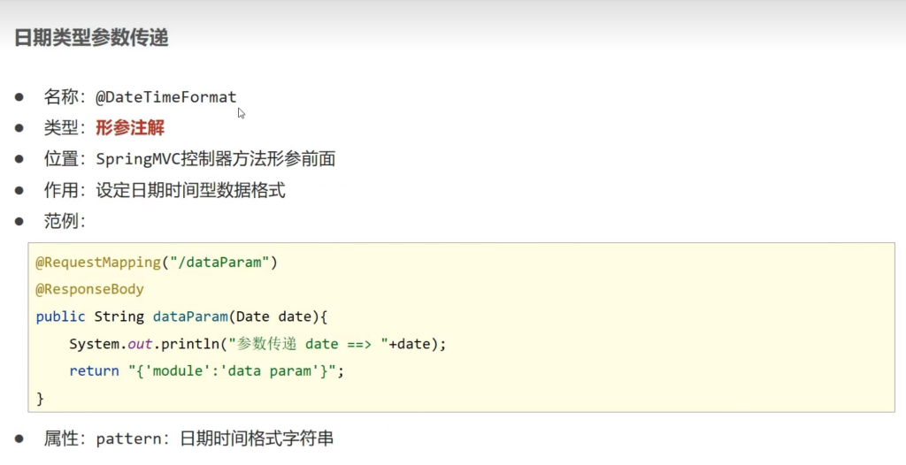Select the red 形参注解 text
Viewport: 906px width, 465px height.
tap(130, 128)
